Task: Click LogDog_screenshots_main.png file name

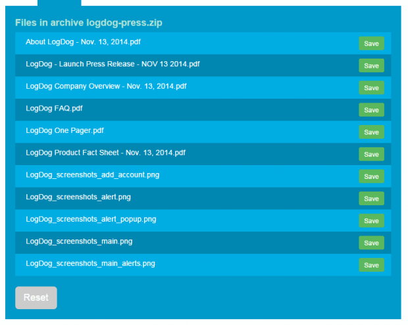Action: pyautogui.click(x=79, y=241)
